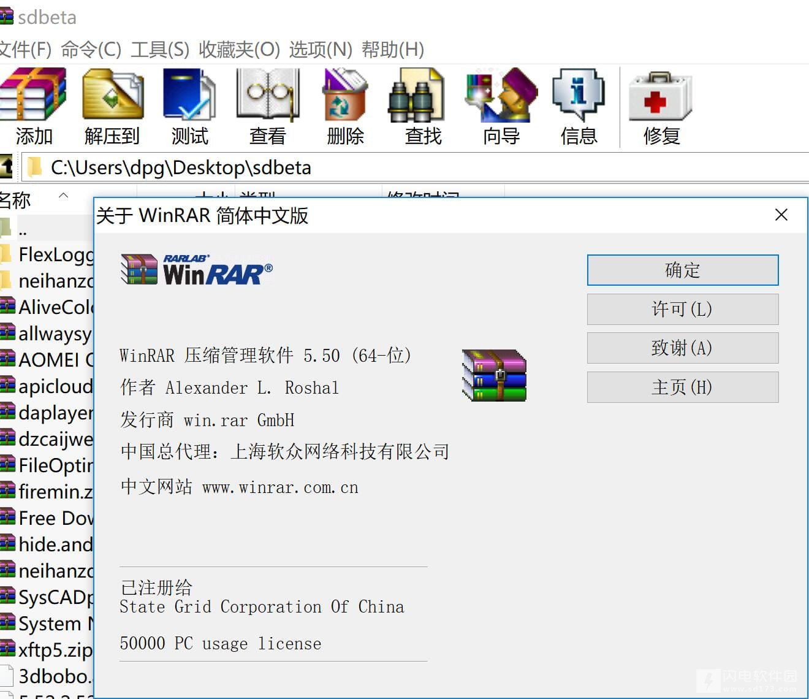Select the AOMEI archive in the file list

[47, 359]
